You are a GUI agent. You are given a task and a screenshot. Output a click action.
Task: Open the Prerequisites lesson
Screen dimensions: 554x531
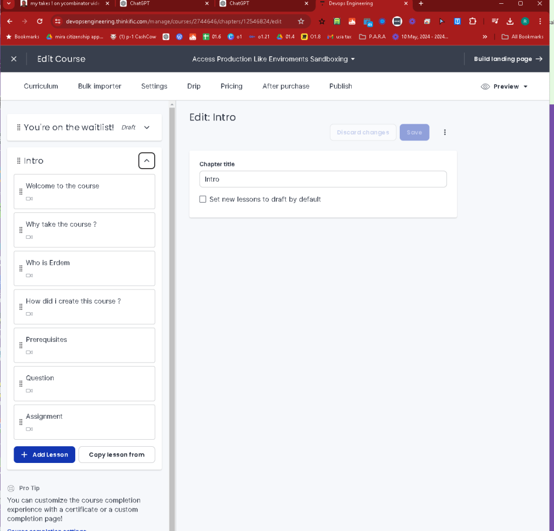[x=84, y=345]
